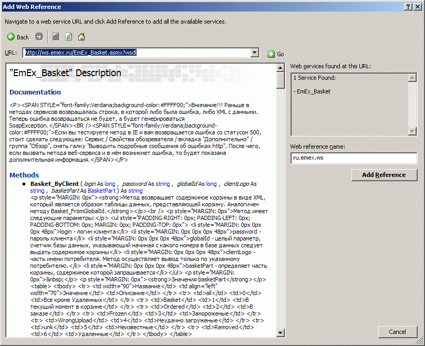Click the "Web reference name:" label
425x346 pixels.
(x=318, y=146)
